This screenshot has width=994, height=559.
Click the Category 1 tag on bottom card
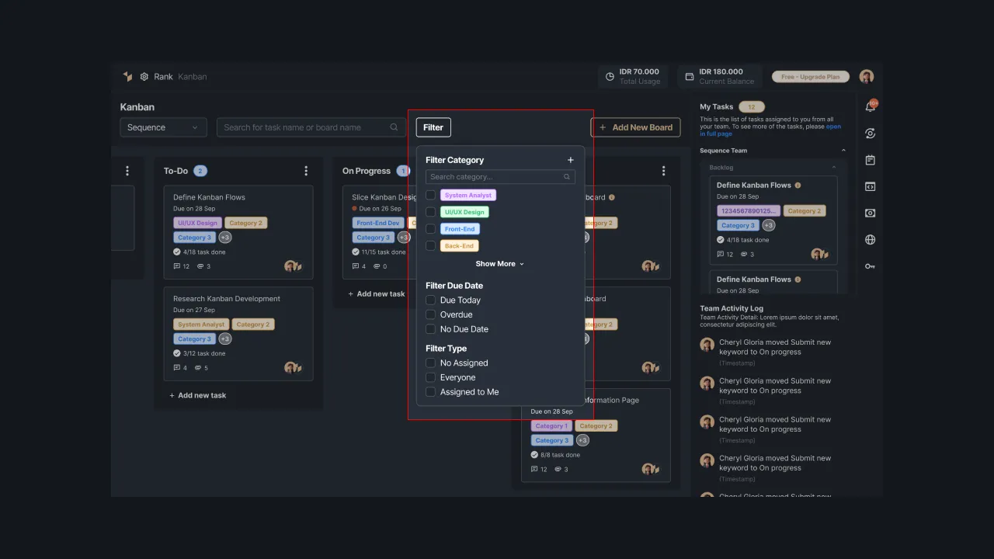point(551,425)
